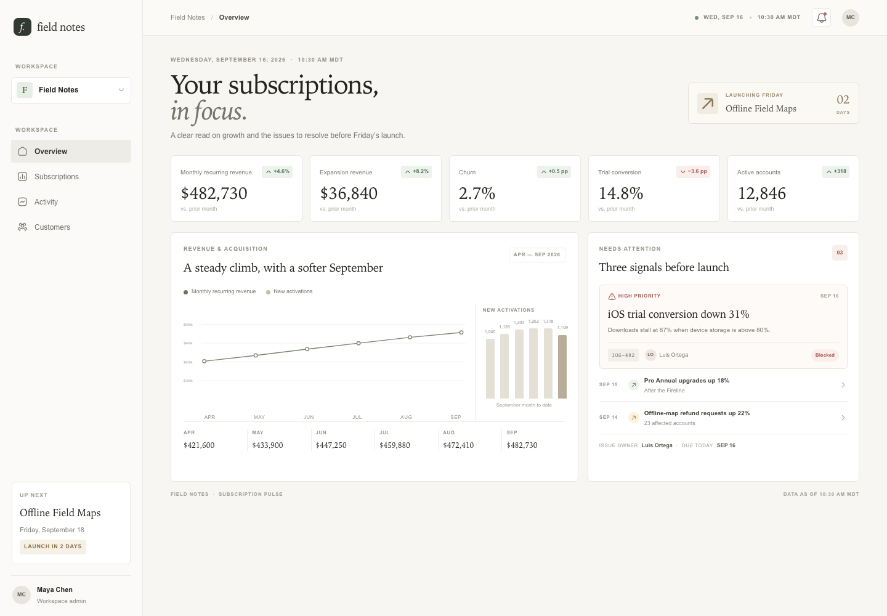The width and height of the screenshot is (887, 616).
Task: Click the Activity chart icon in sidebar
Action: [23, 202]
